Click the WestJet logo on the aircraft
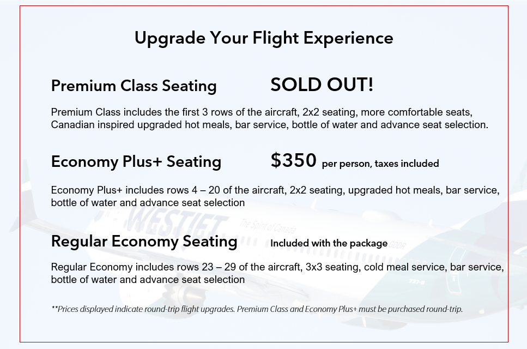The height and width of the screenshot is (349, 527). click(x=175, y=221)
